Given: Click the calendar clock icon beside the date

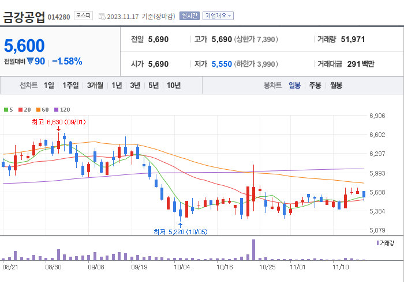Looking at the screenshot, I should pyautogui.click(x=102, y=17).
